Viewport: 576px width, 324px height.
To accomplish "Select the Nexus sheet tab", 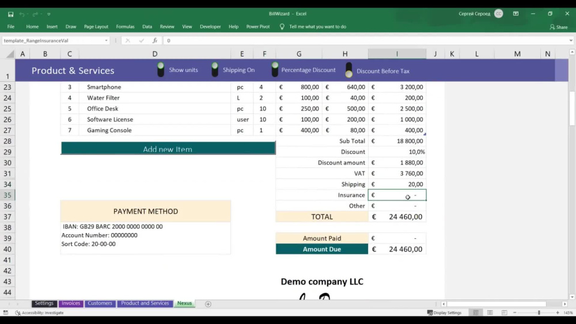I will pos(184,303).
